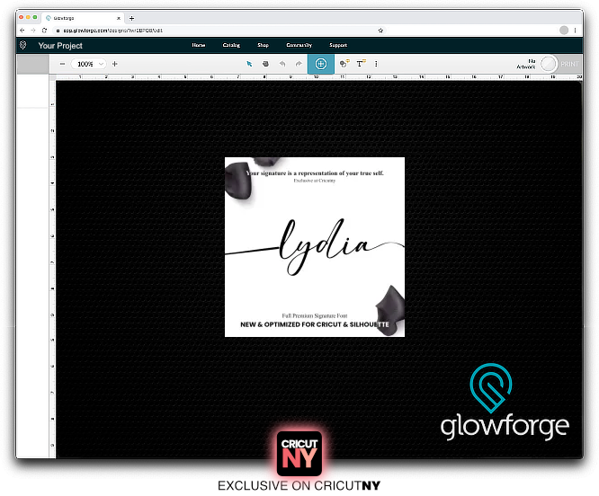Open the browser profile avatar

coord(564,31)
